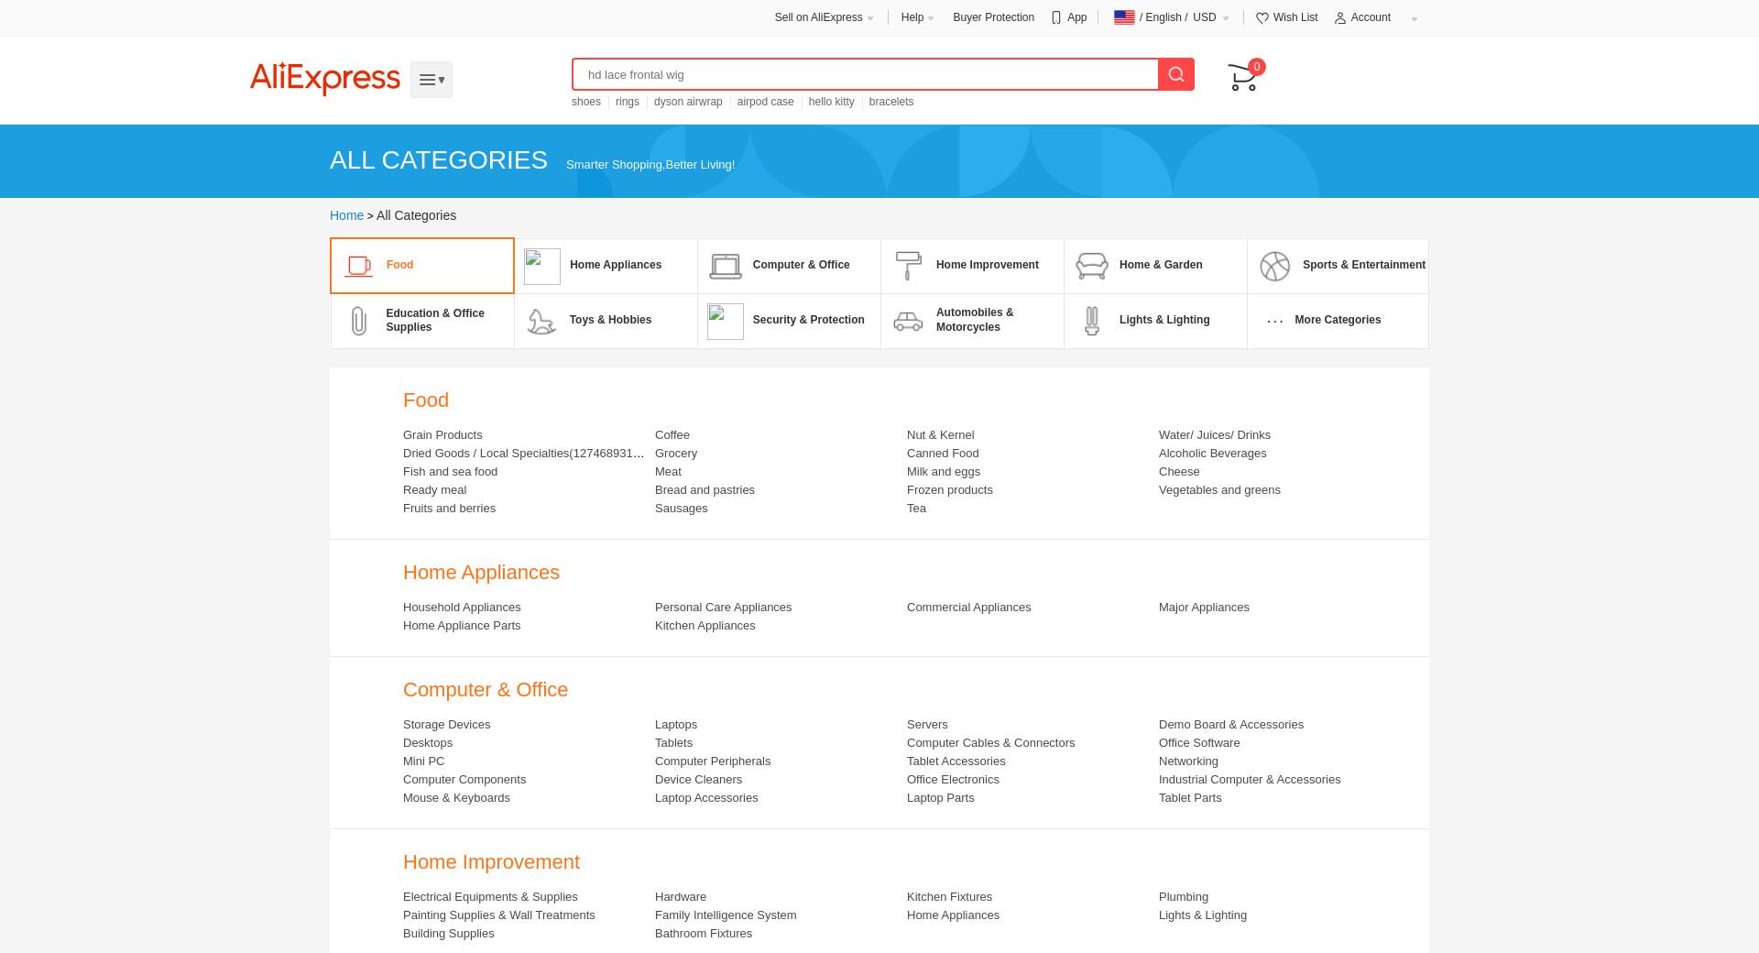
Task: Click the 'bracelets' suggested search
Action: 891,102
